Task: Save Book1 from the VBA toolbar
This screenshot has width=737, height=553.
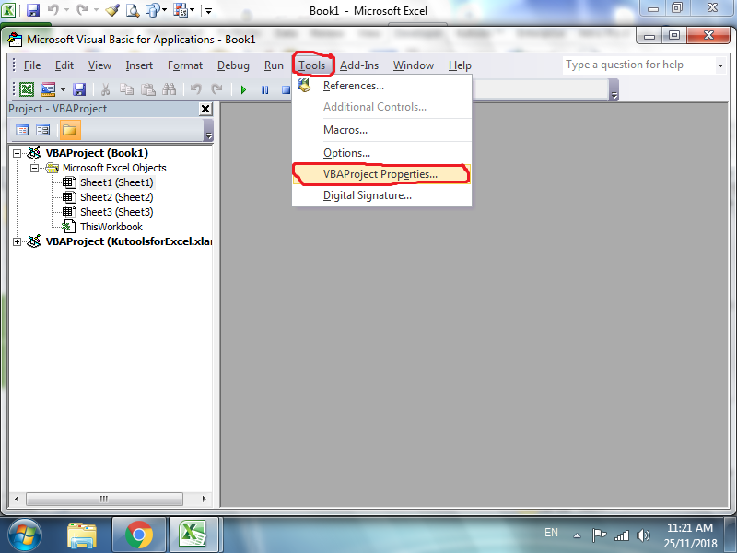Action: pos(79,89)
